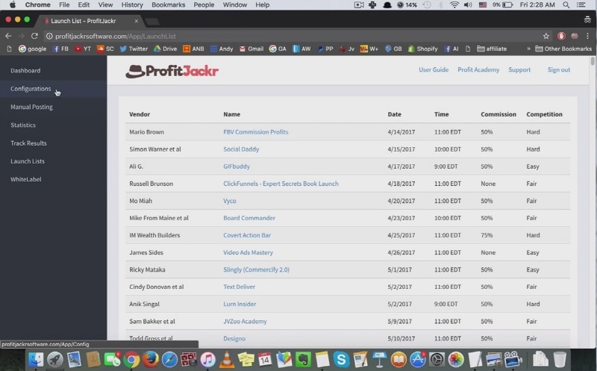Open FBV Commission Profits launch

click(255, 132)
